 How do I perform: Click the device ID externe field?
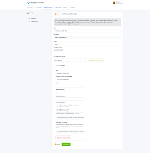pos(87,38)
